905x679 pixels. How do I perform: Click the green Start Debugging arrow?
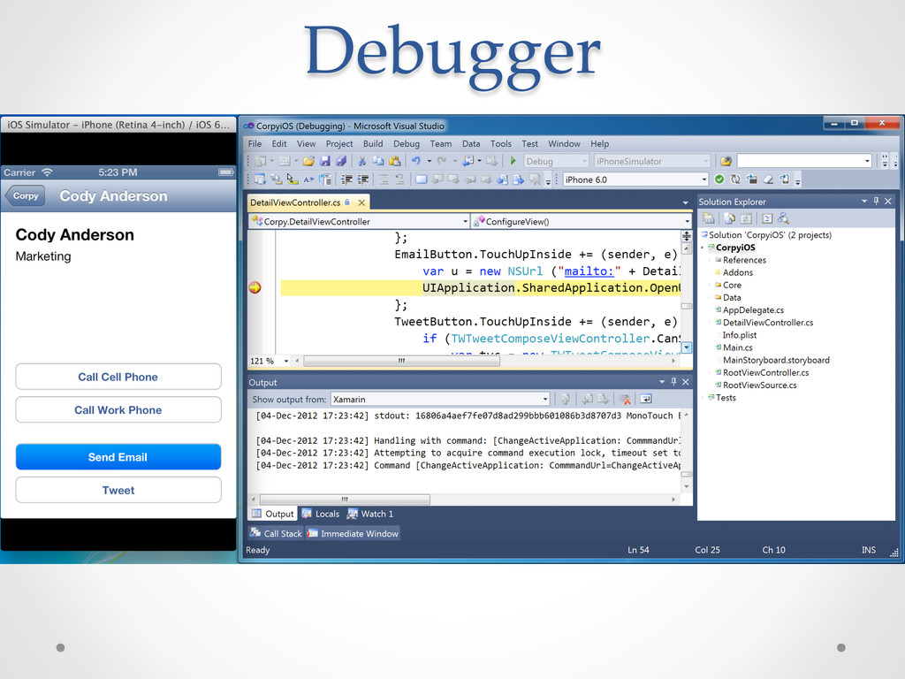[513, 161]
